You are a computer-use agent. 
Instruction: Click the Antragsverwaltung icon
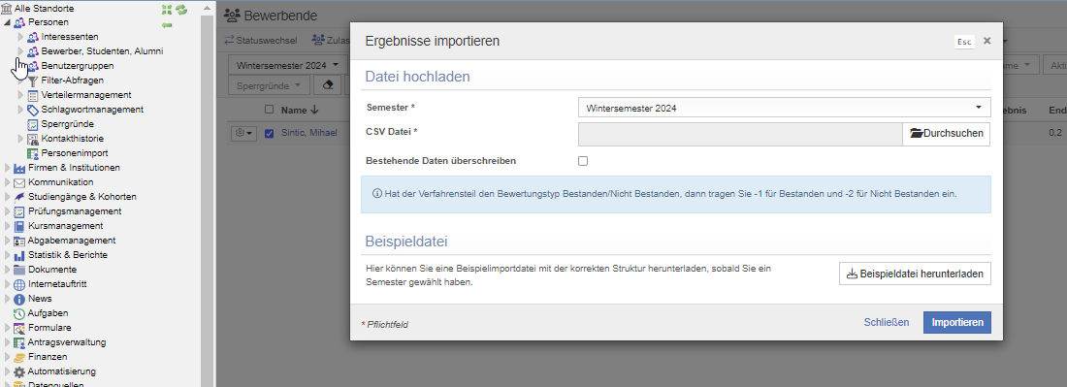[19, 342]
